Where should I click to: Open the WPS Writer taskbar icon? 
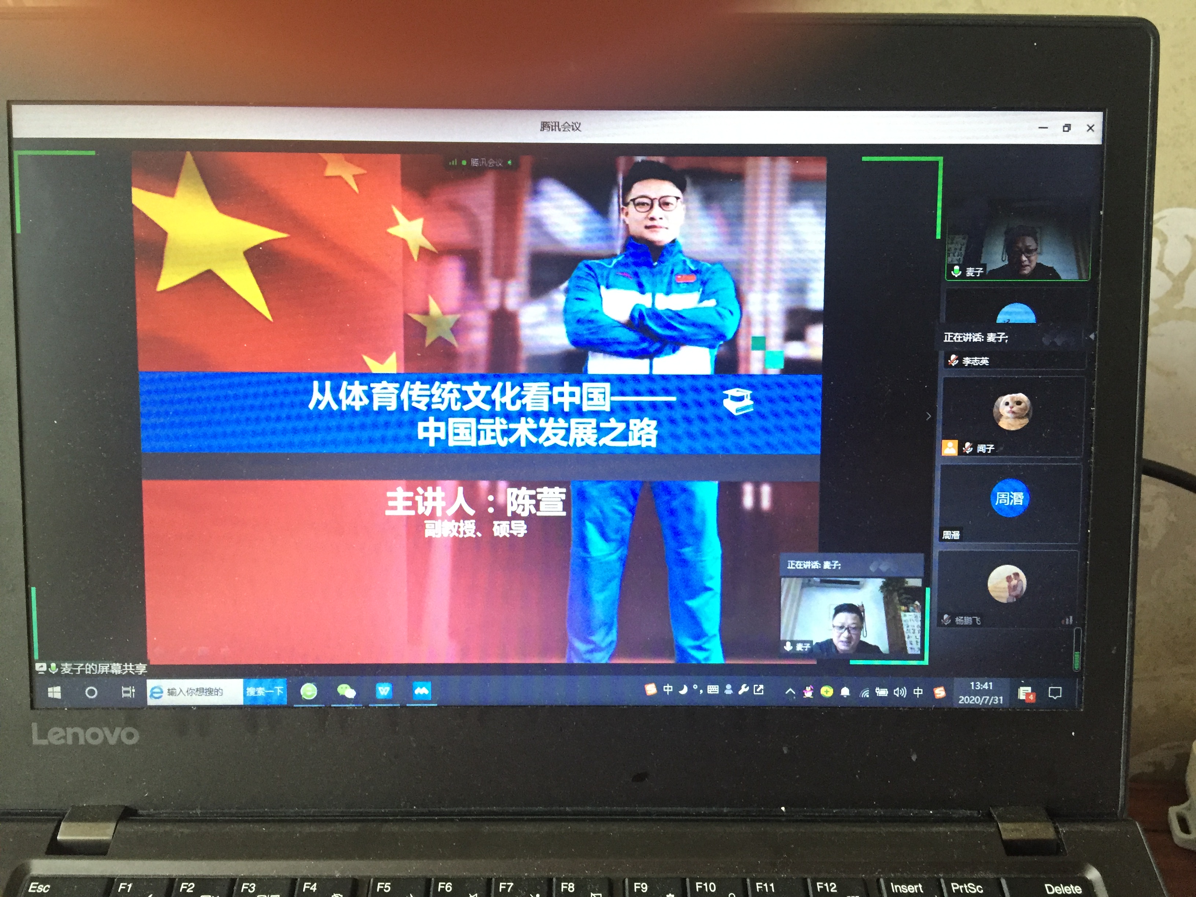coord(384,691)
